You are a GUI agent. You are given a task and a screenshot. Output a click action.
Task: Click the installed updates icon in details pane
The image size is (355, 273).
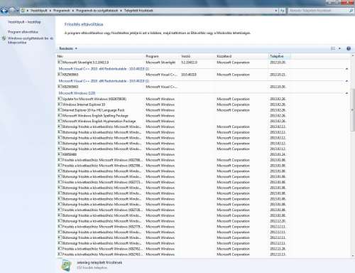point(67,265)
